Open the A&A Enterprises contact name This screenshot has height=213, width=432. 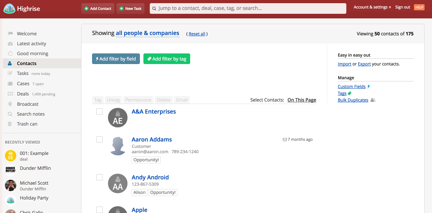tap(154, 111)
